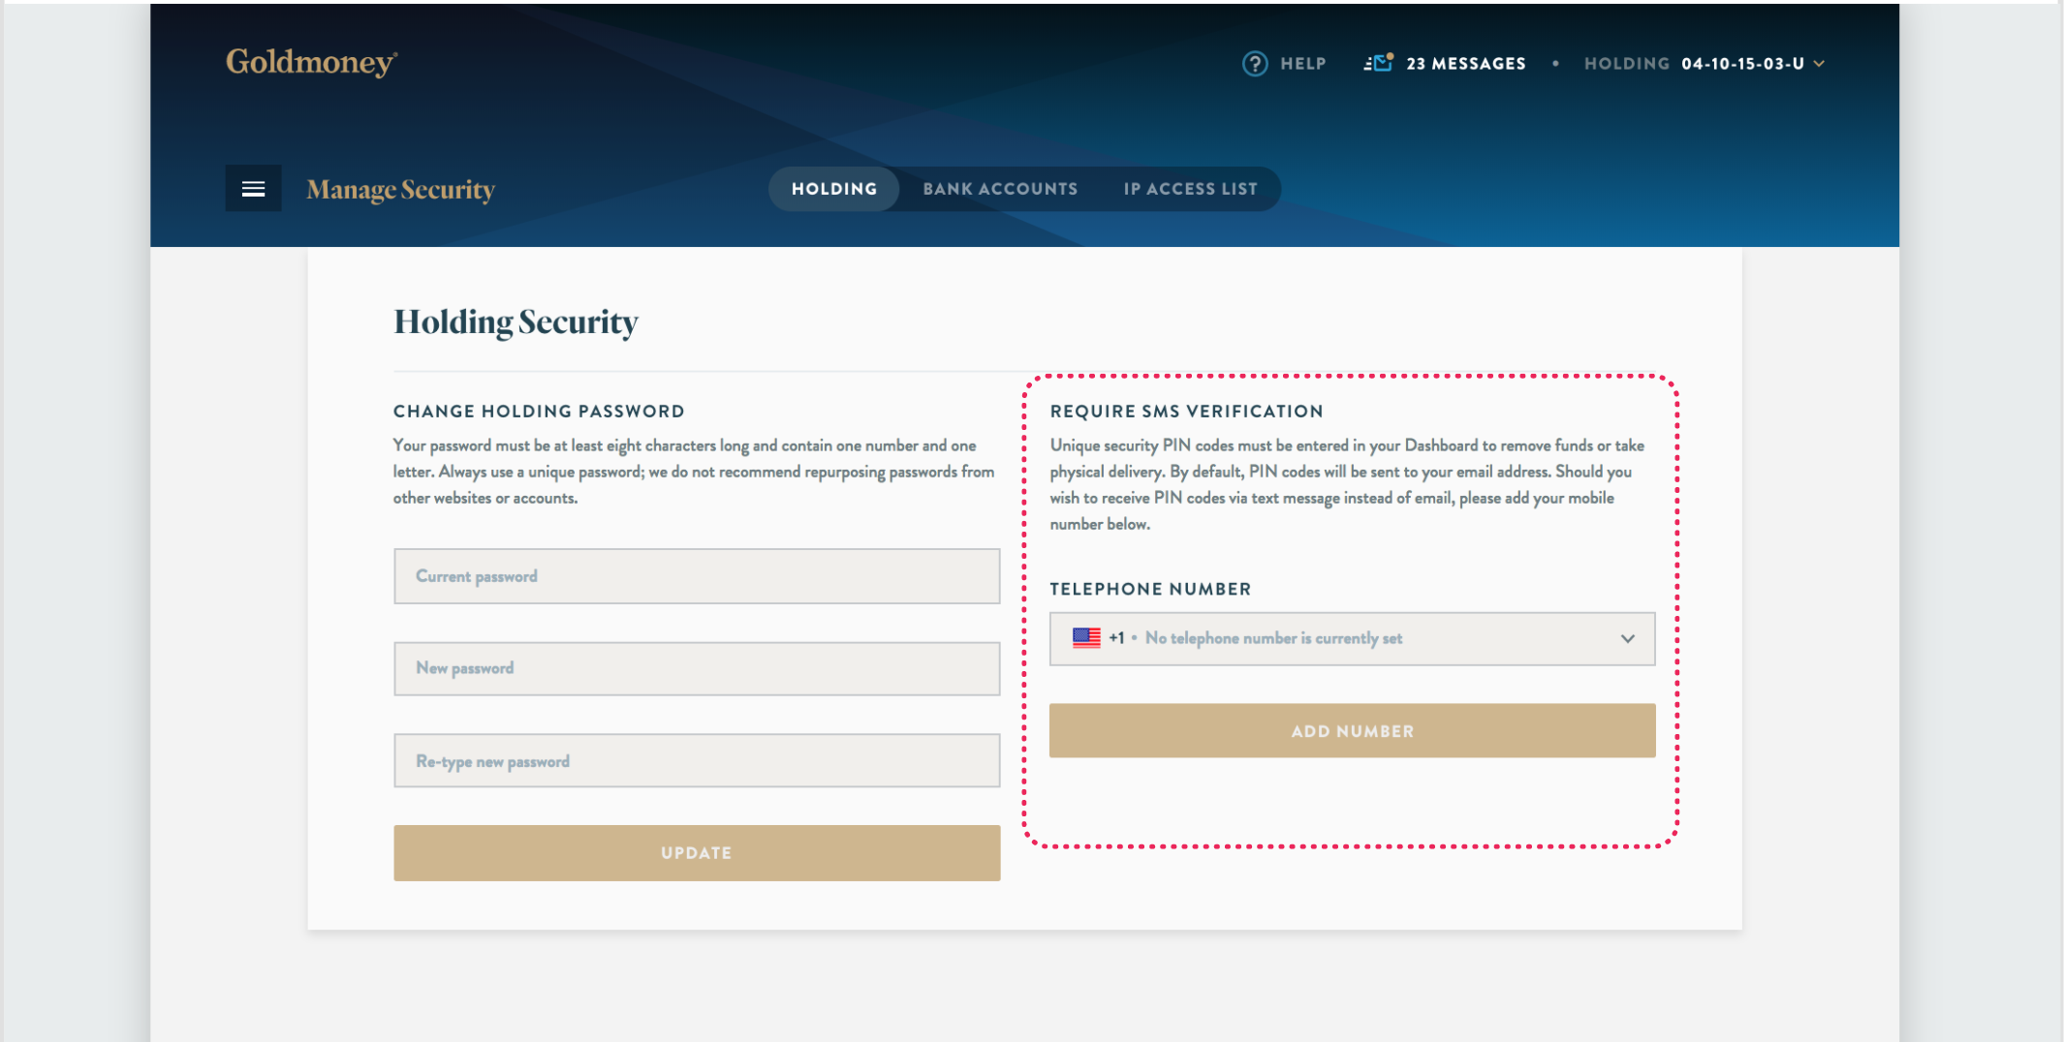Open the messages envelope icon
The width and height of the screenshot is (2064, 1042).
tap(1378, 63)
